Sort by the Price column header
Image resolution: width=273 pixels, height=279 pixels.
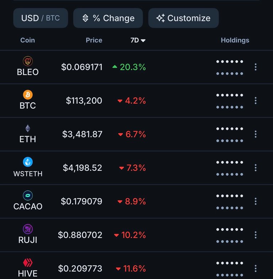pos(94,40)
